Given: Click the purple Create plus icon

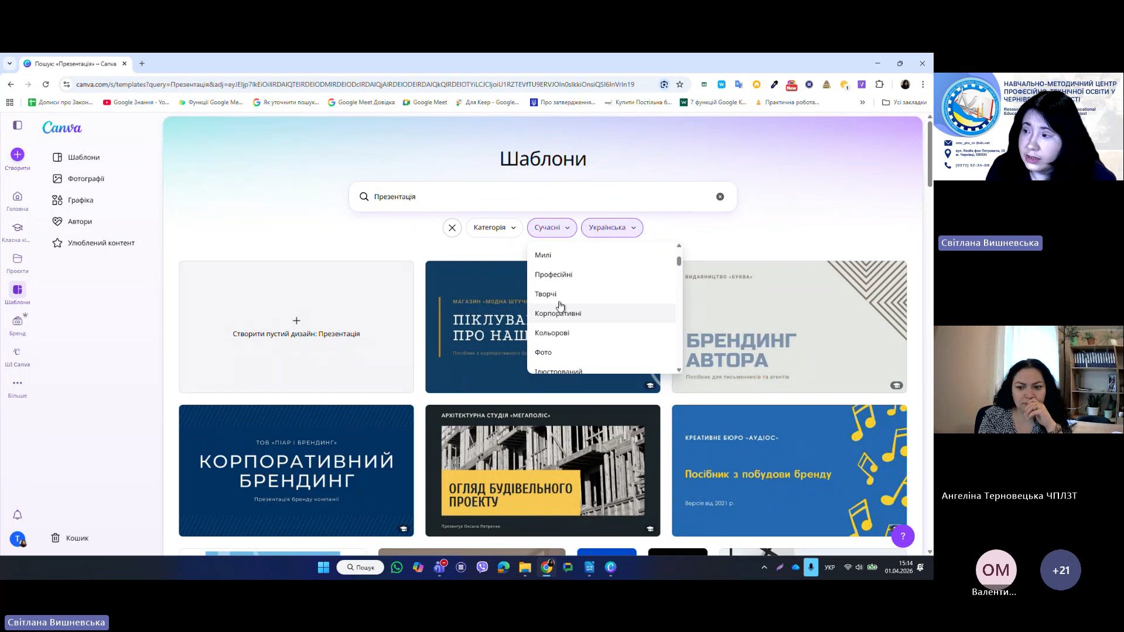Looking at the screenshot, I should (x=18, y=155).
